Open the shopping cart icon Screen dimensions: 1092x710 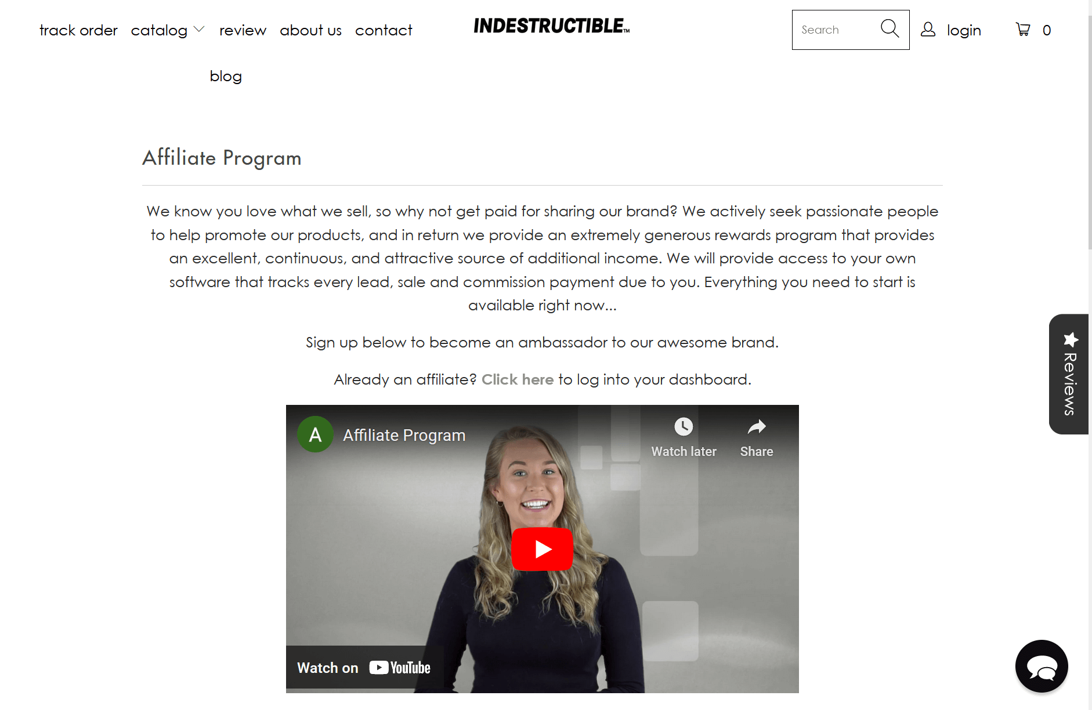click(1023, 29)
